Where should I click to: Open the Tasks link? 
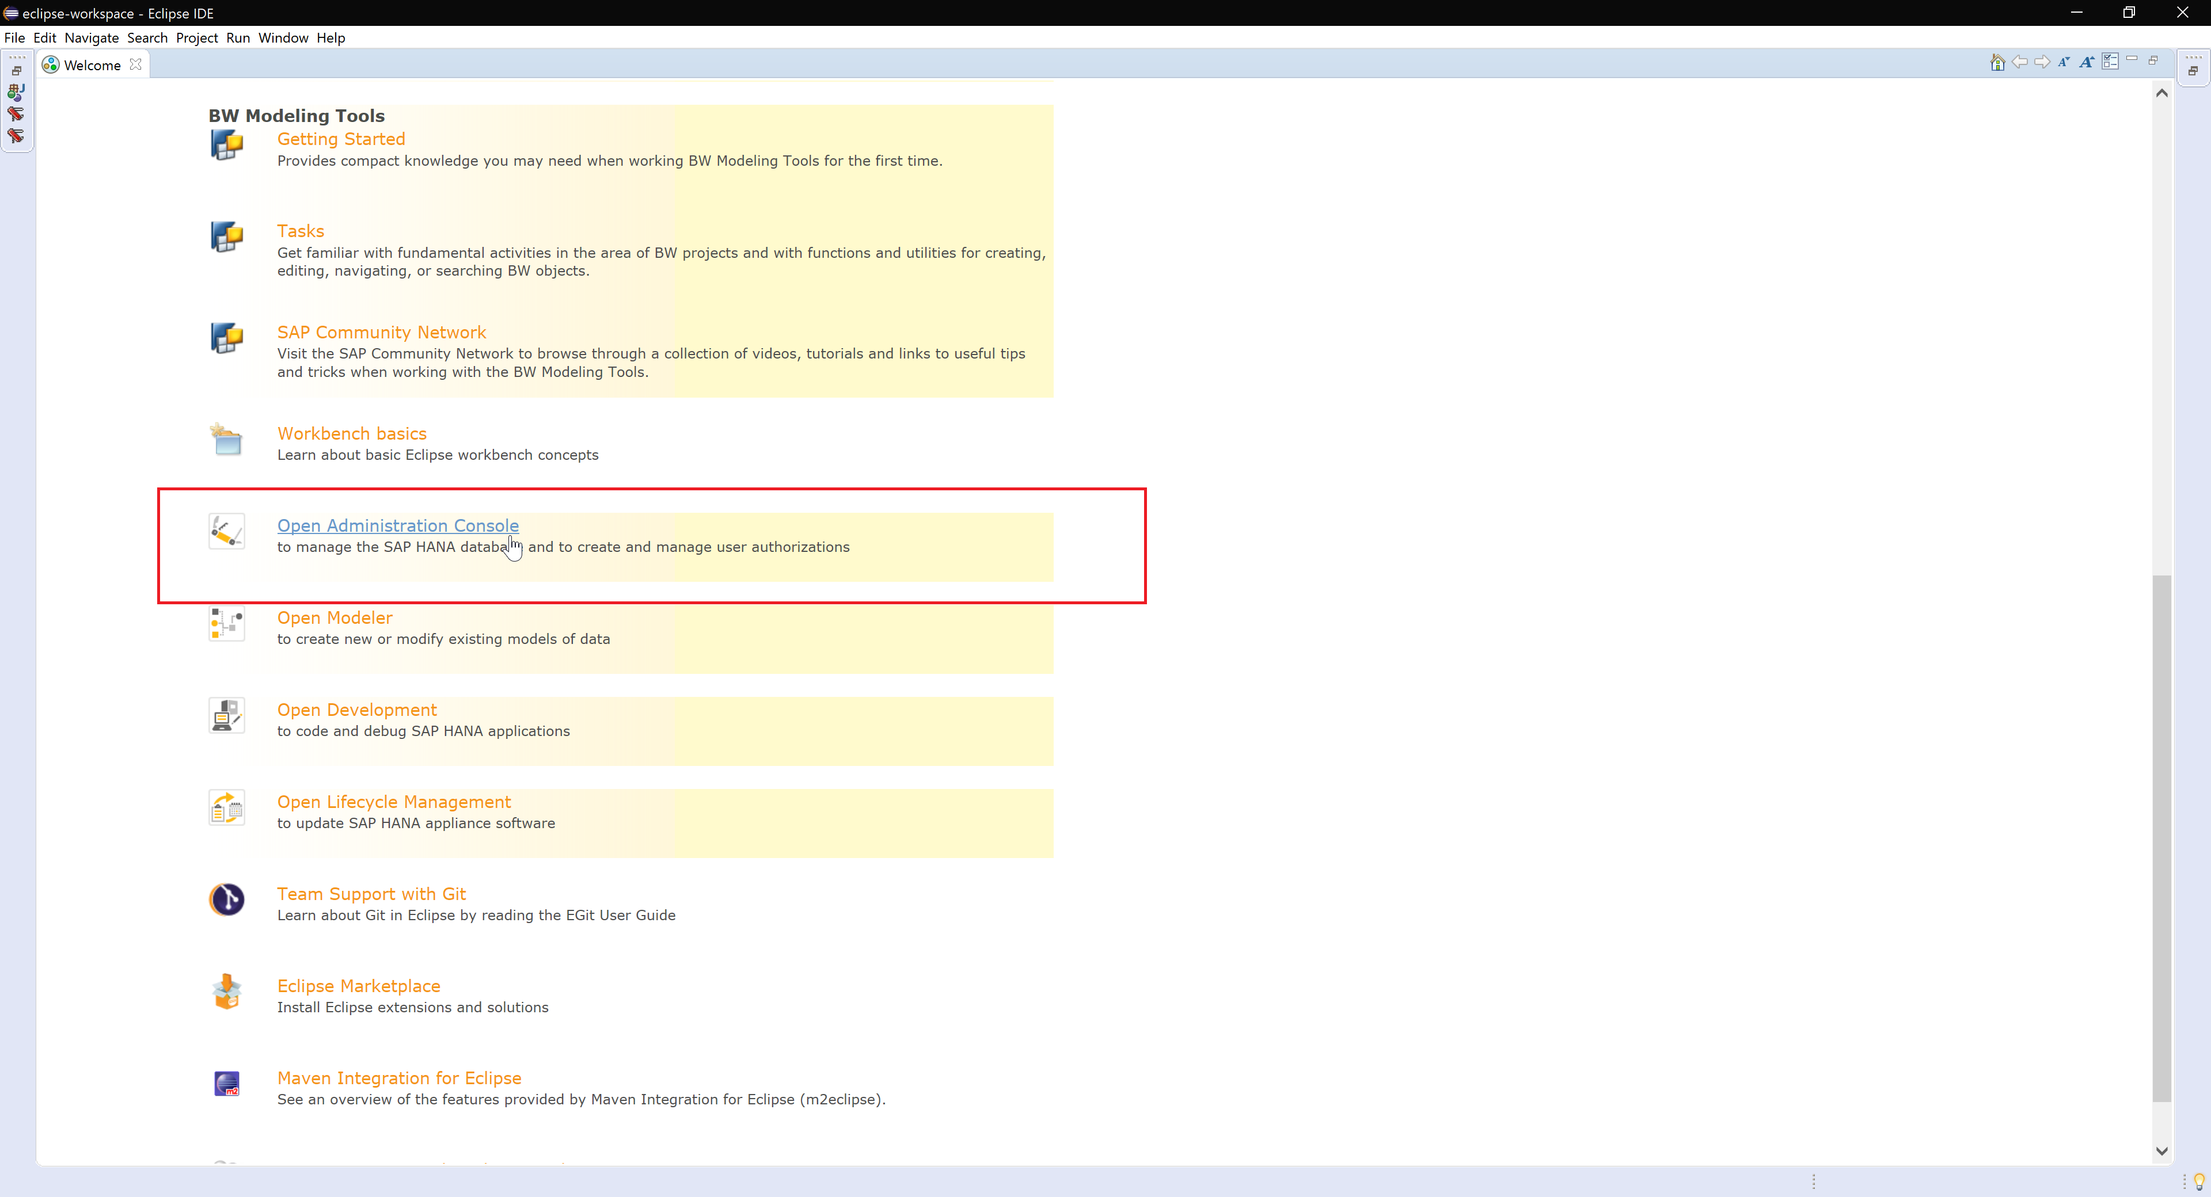pos(301,231)
